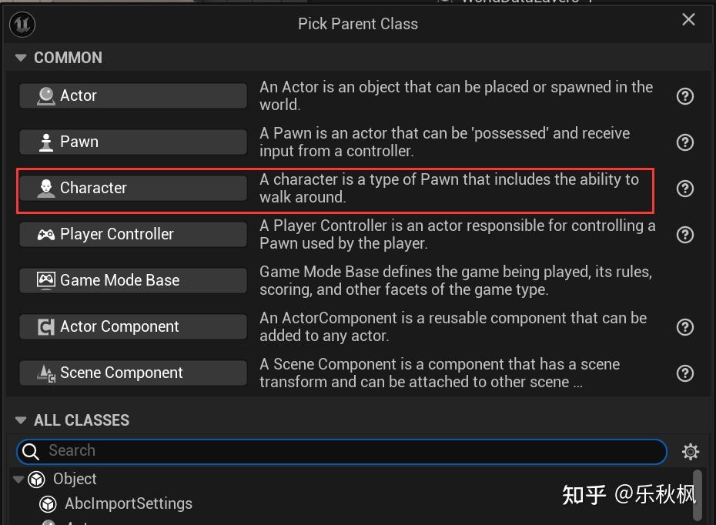Screen dimensions: 716x525
Task: Collapse the COMMON section
Action: 19,57
